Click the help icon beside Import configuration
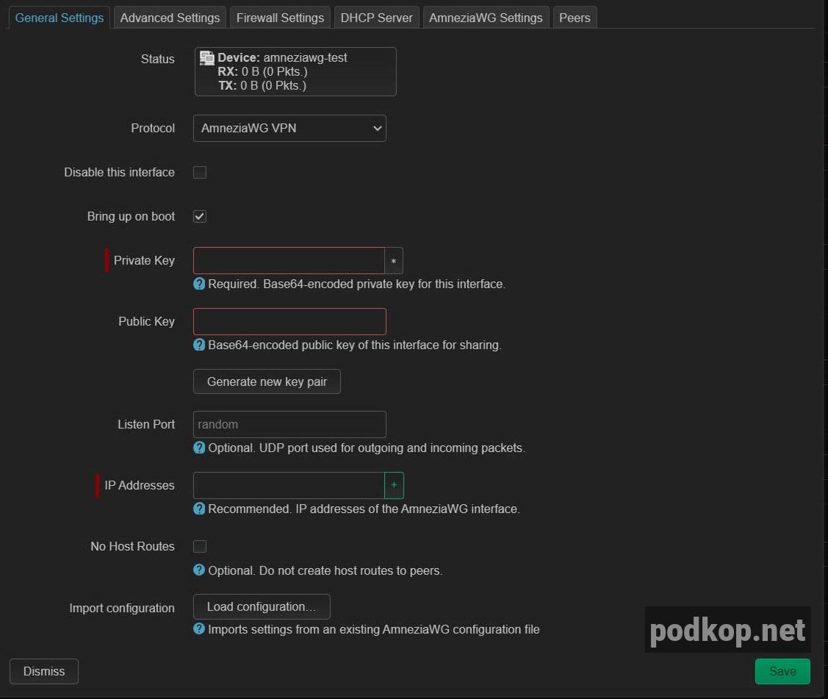Screen dimensions: 828x699 pos(198,629)
